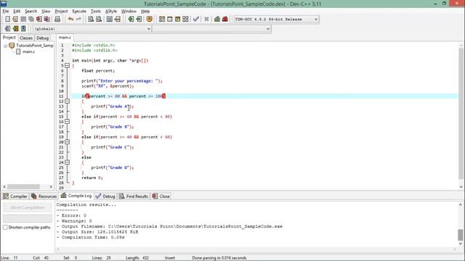Click the Run program window icon
The width and height of the screenshot is (465, 261).
169,20
